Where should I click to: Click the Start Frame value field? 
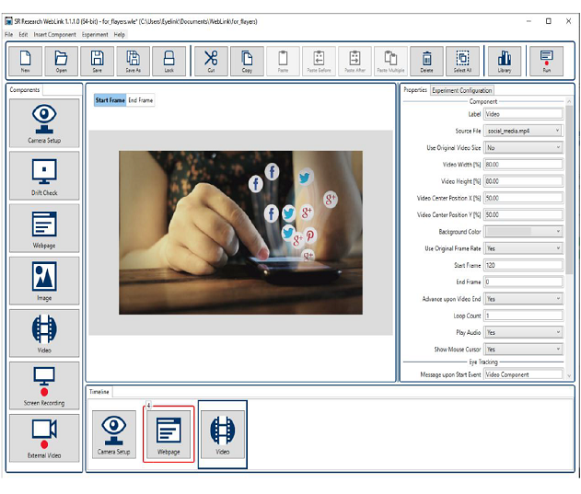524,265
